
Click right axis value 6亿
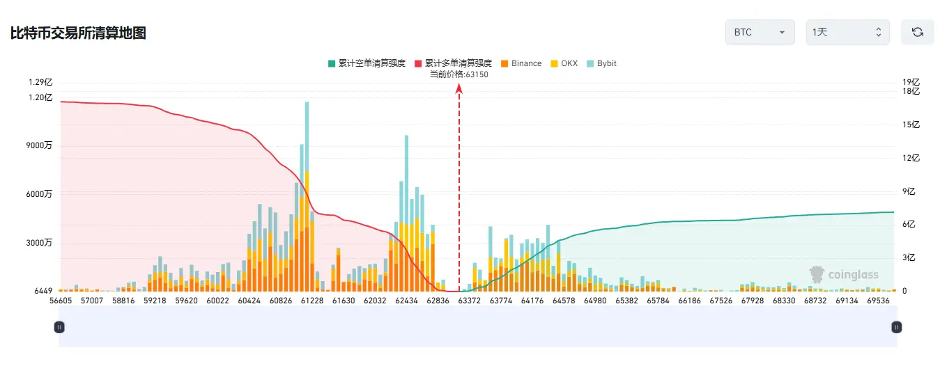coord(909,224)
